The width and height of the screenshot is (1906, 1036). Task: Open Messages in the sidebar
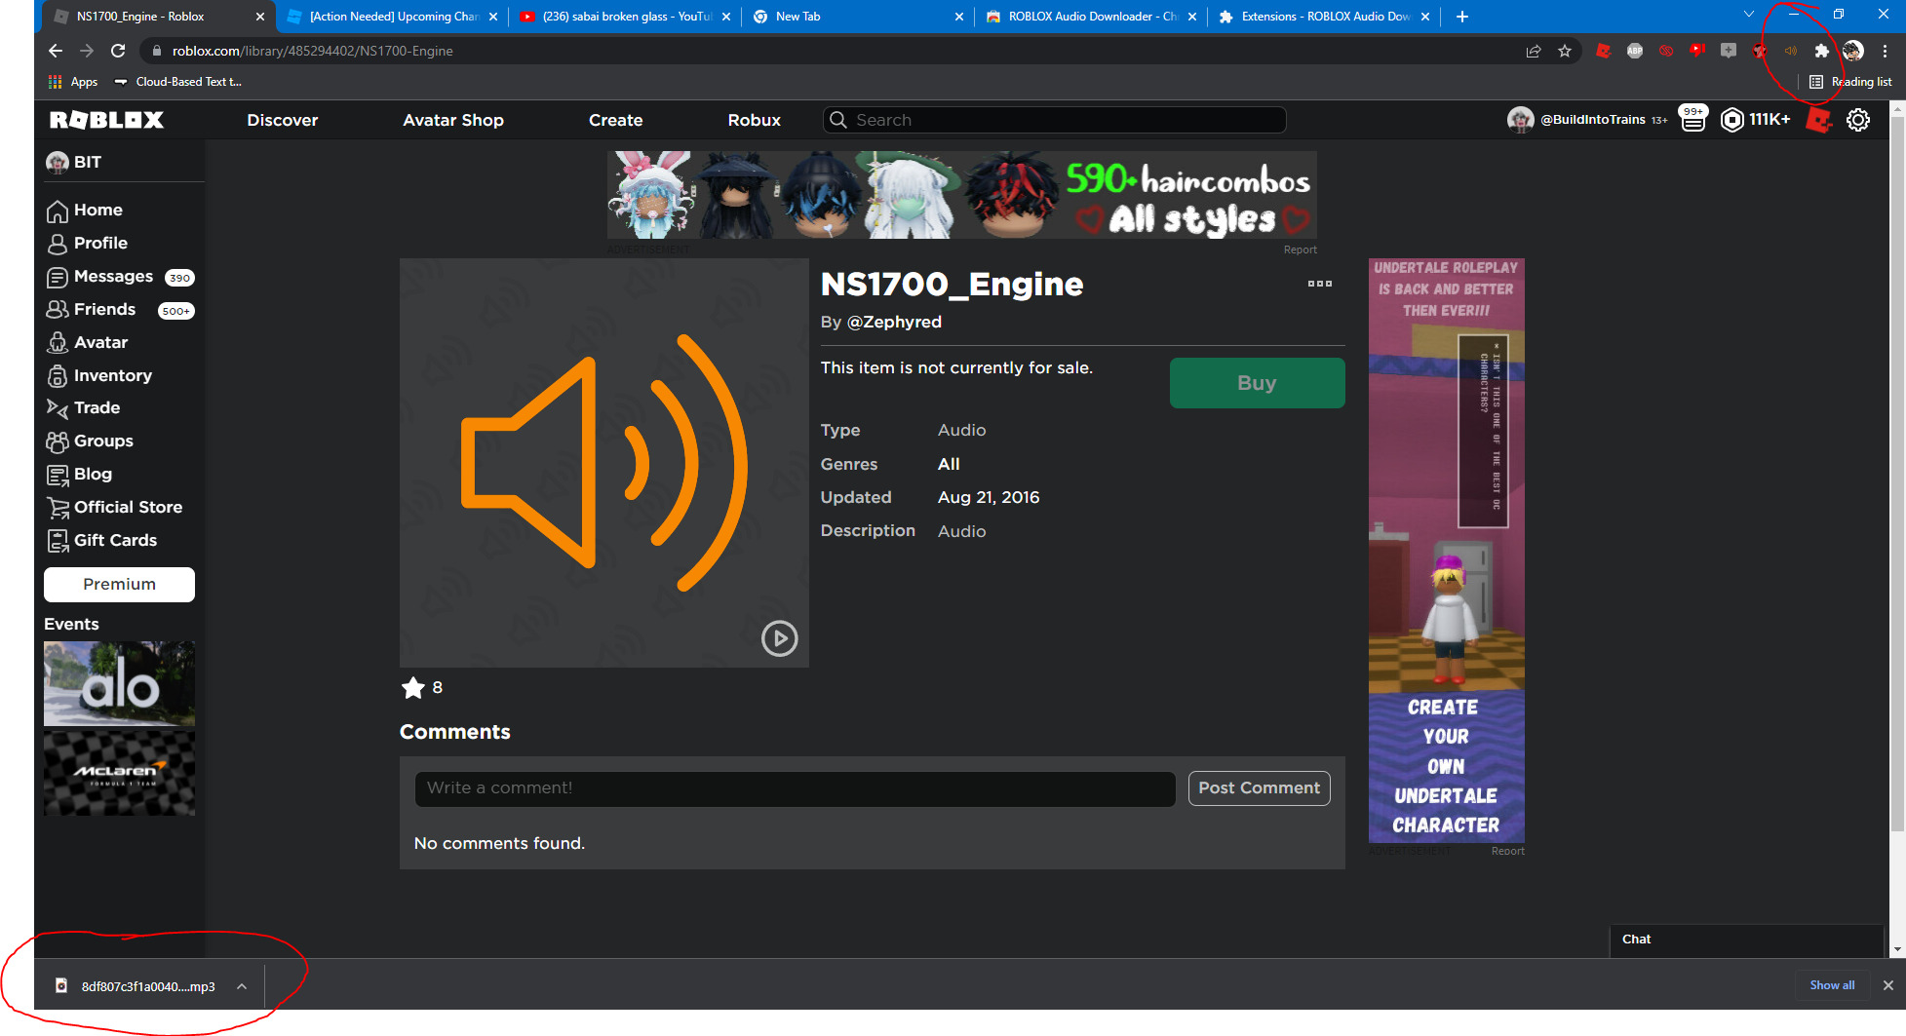[113, 276]
